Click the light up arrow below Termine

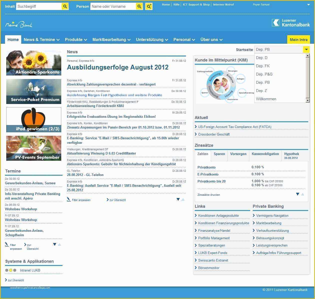(59, 244)
